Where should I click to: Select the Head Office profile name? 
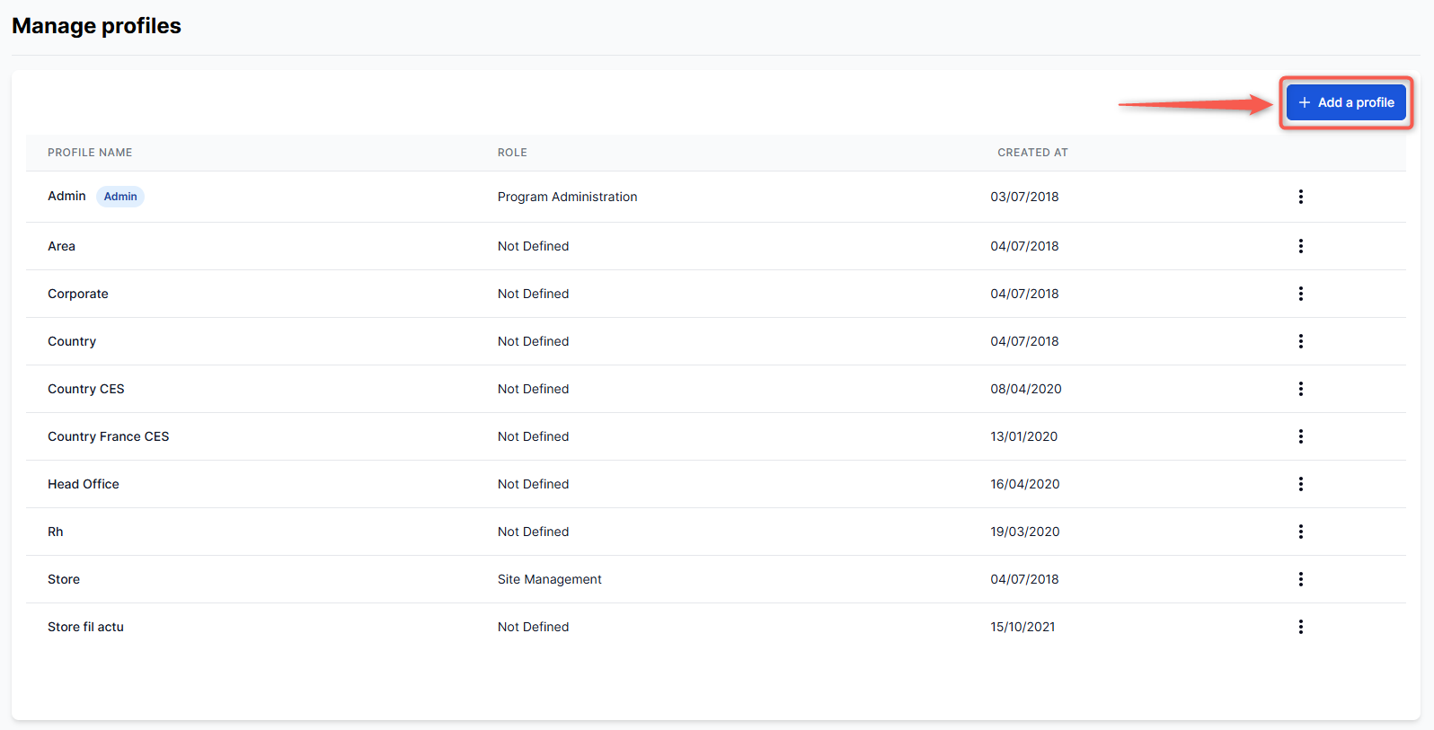(84, 484)
